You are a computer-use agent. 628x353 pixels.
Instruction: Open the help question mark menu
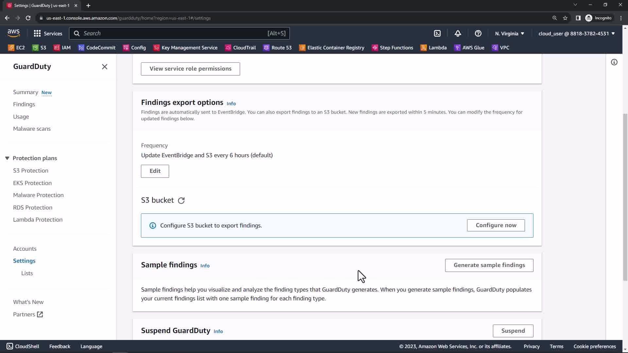[478, 33]
